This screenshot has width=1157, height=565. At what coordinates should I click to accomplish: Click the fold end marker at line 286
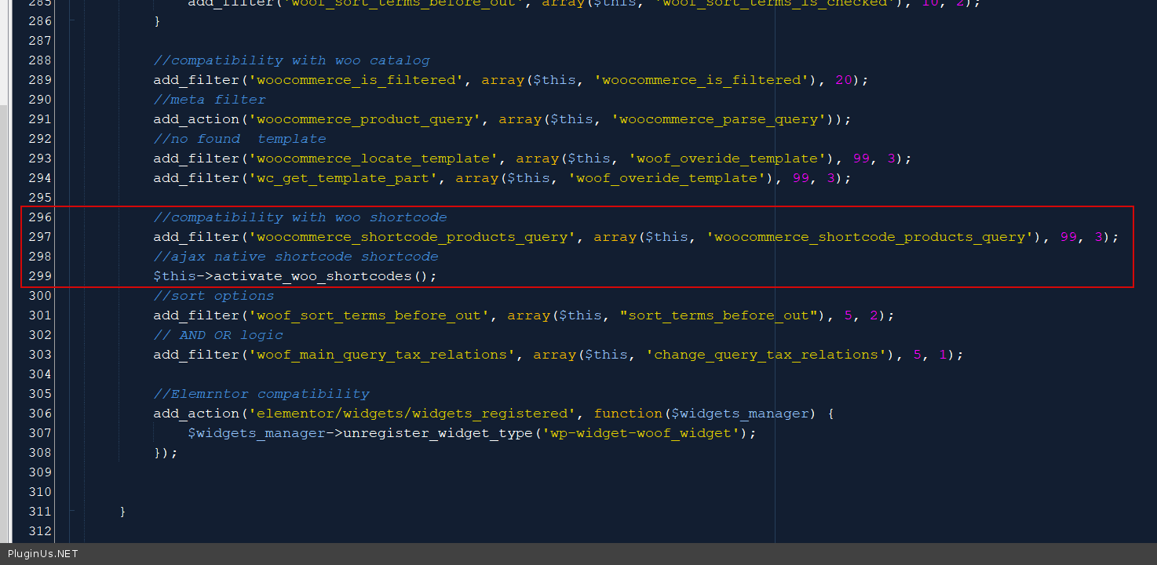71,21
